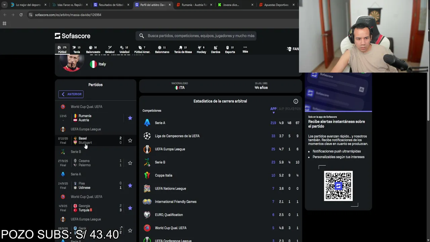Open the Chrome apps grid shortcut
Screen dimensions: 430x242
4,24
